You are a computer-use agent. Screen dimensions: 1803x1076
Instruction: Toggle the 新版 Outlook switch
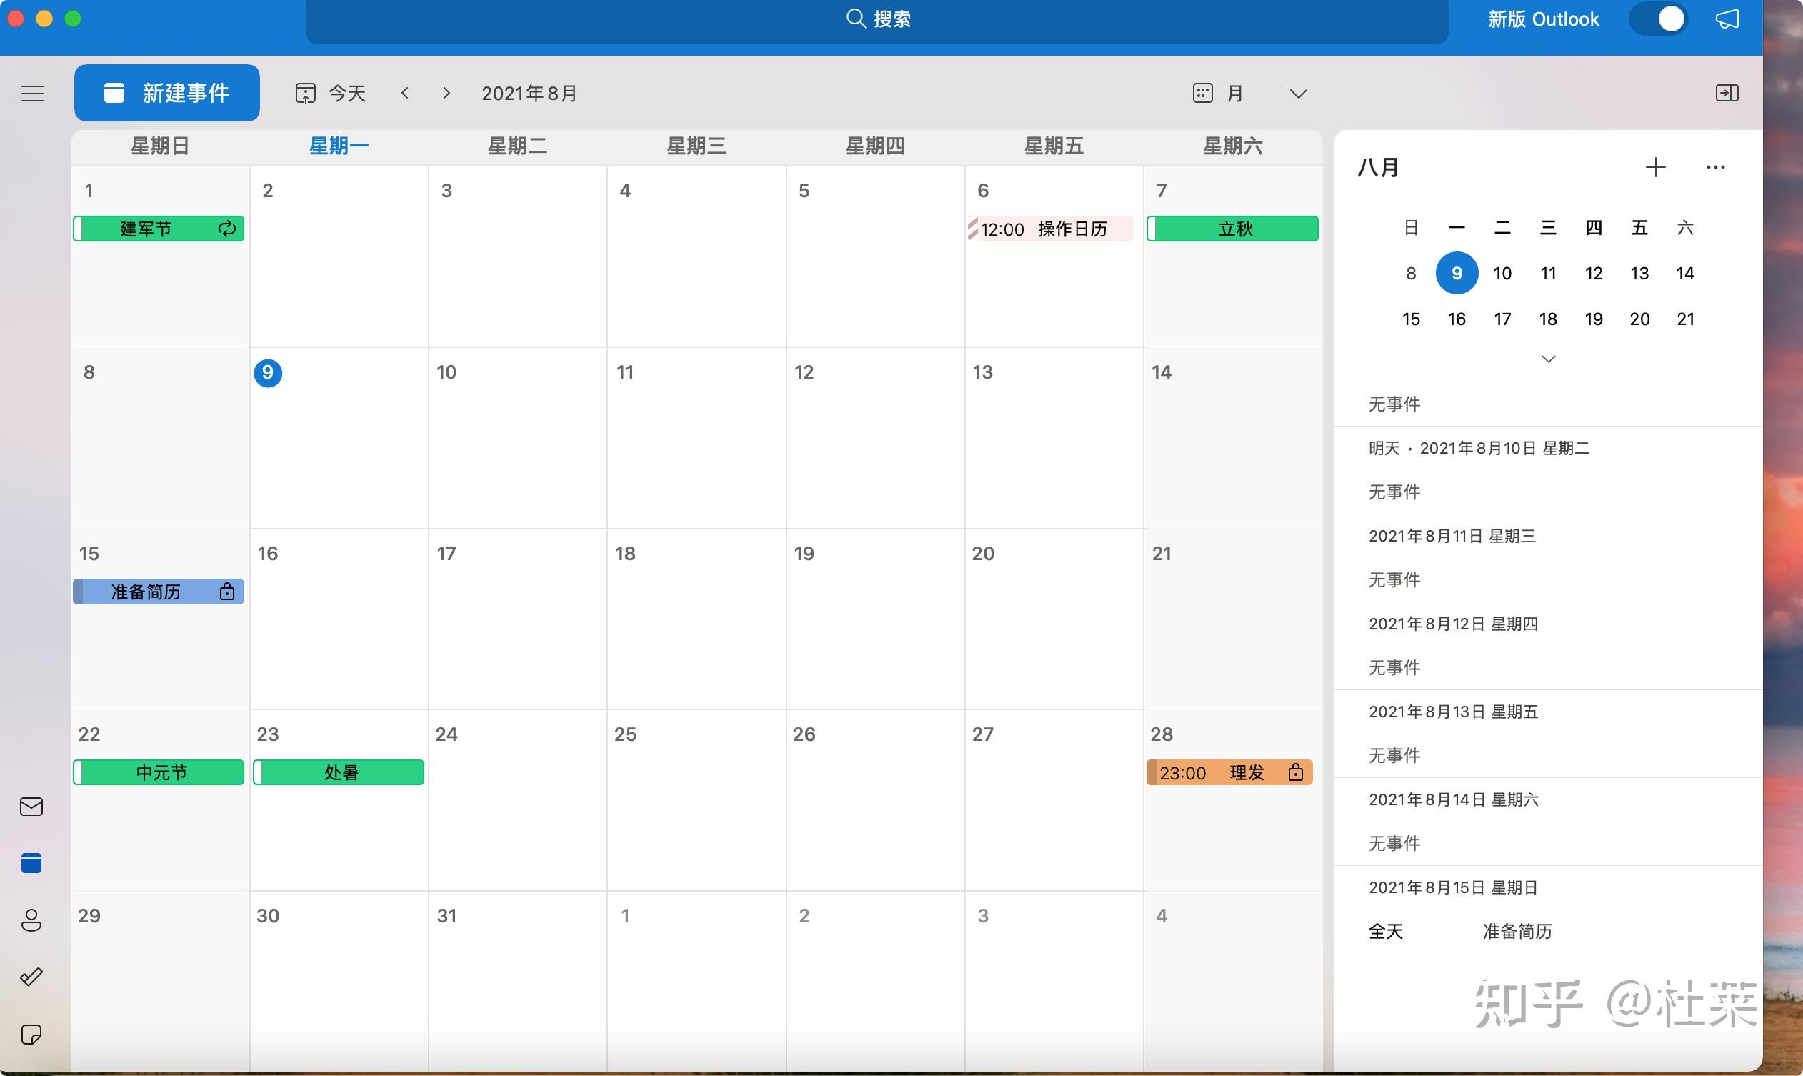pyautogui.click(x=1659, y=19)
